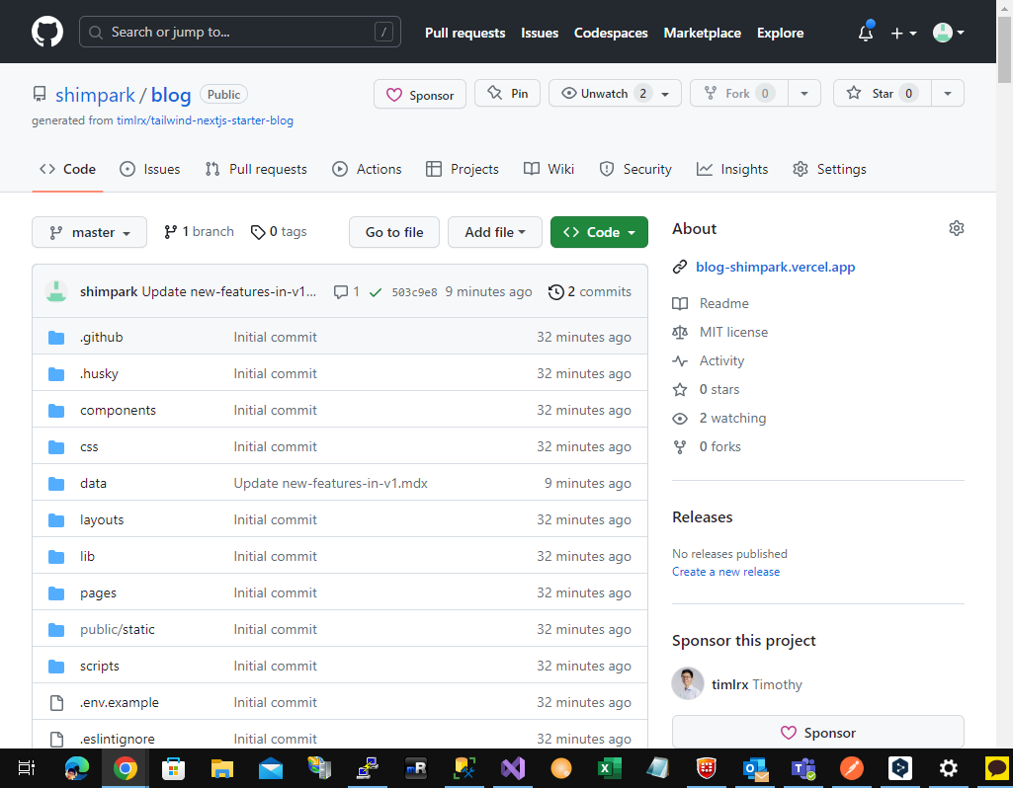Expand the Fork dropdown arrow

click(804, 94)
